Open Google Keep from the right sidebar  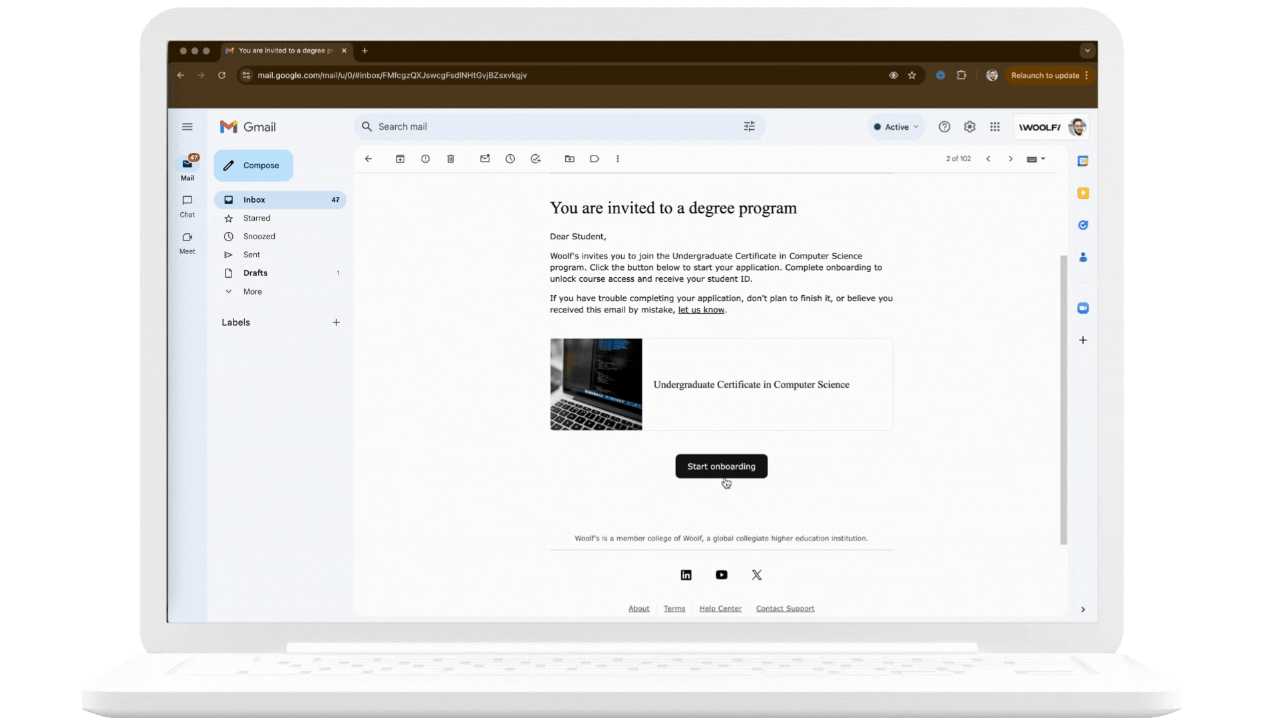[1083, 193]
